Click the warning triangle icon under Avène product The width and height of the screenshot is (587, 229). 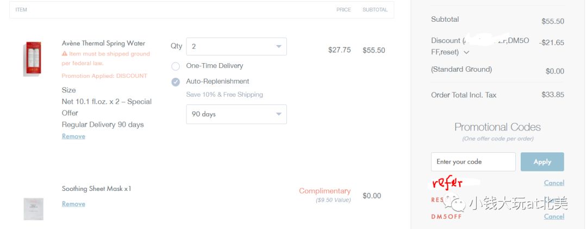65,54
